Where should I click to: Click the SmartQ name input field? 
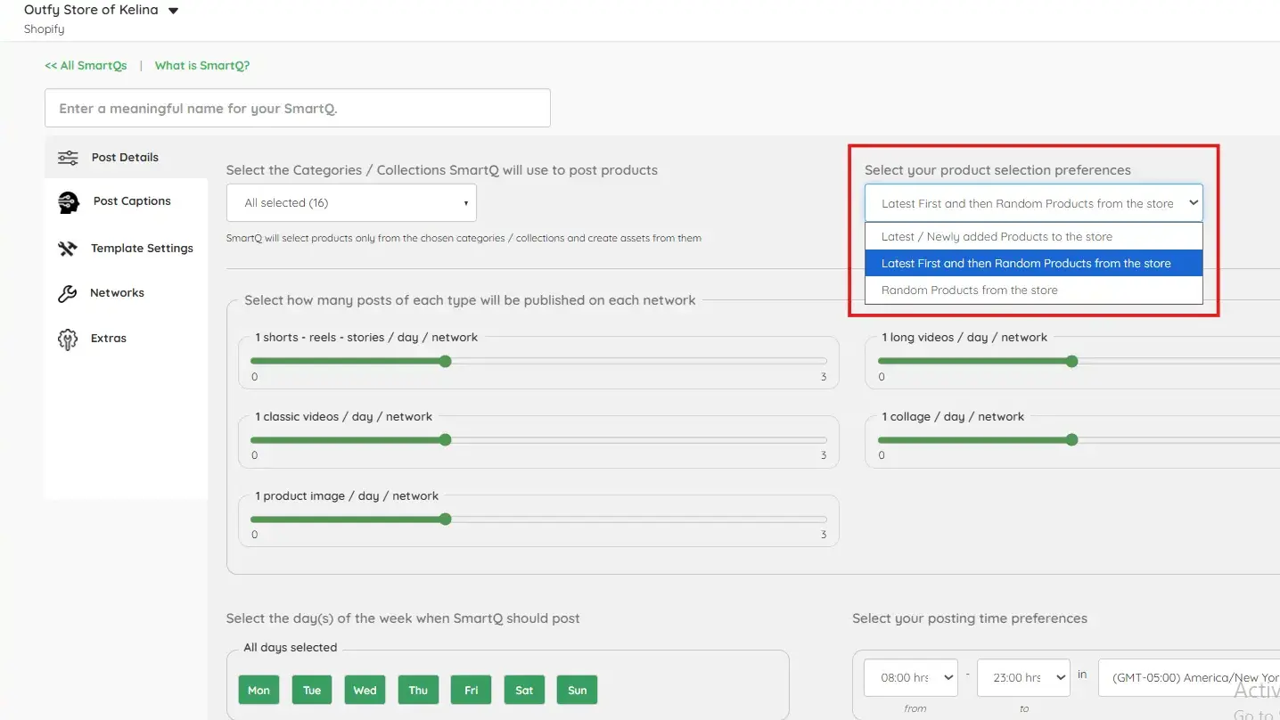(298, 108)
